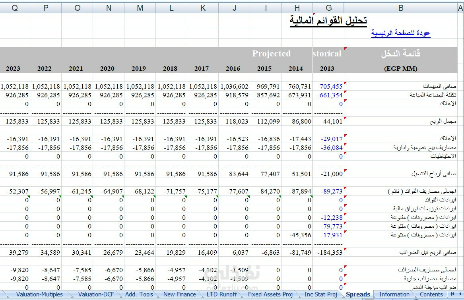This screenshot has height=300, width=464.
Task: Open the Inc Stat Proj sheet tab
Action: pyautogui.click(x=321, y=294)
